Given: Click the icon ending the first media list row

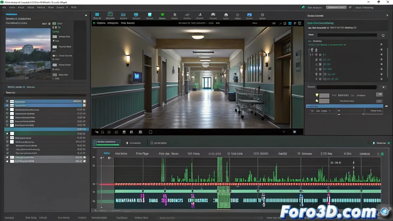Looking at the screenshot, I should (84, 101).
